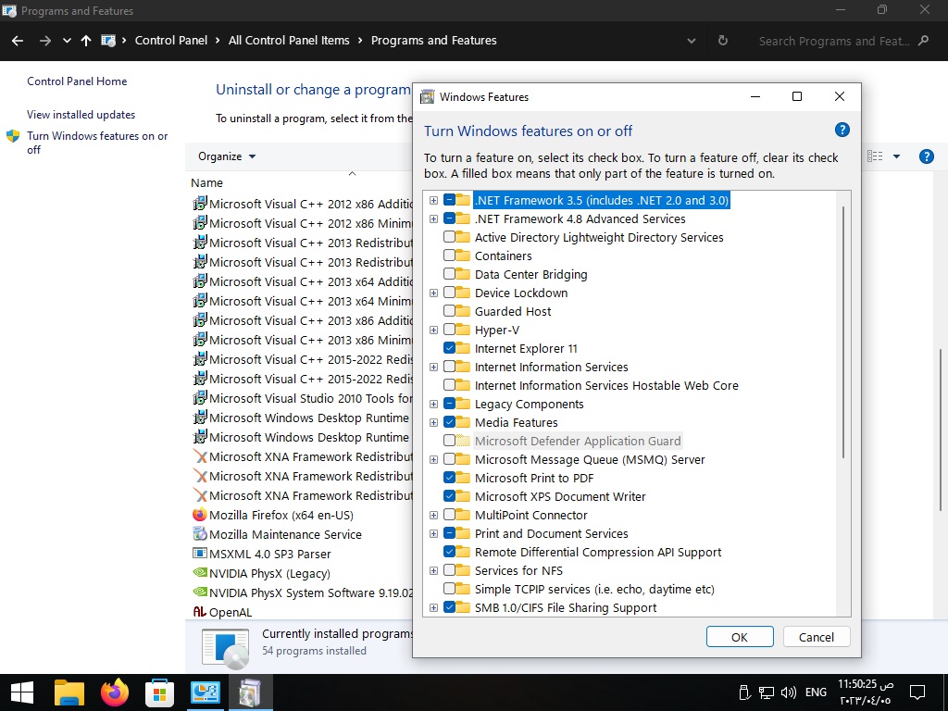This screenshot has width=948, height=711.
Task: Click the ENG language indicator
Action: click(816, 692)
